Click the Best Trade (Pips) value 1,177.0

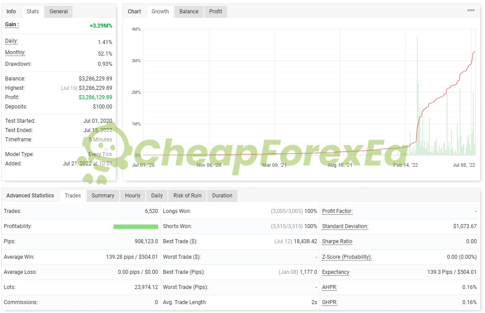tap(308, 272)
